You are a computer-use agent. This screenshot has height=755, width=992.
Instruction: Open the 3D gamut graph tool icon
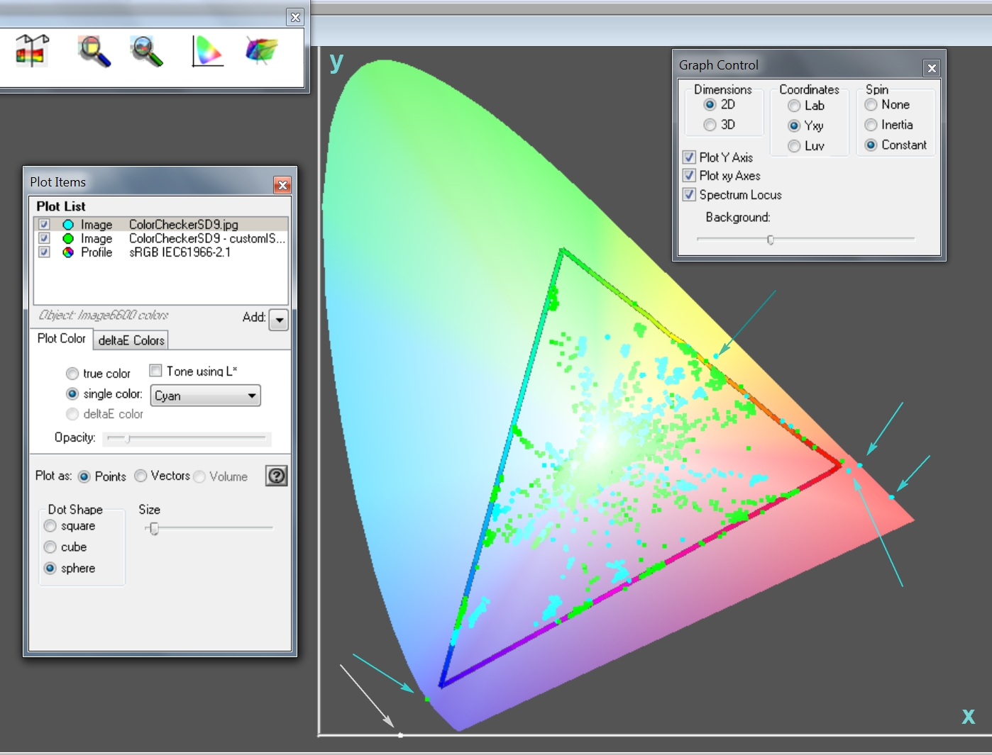261,51
